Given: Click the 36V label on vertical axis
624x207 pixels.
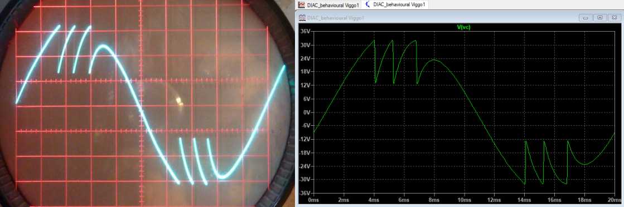Looking at the screenshot, I should point(306,32).
